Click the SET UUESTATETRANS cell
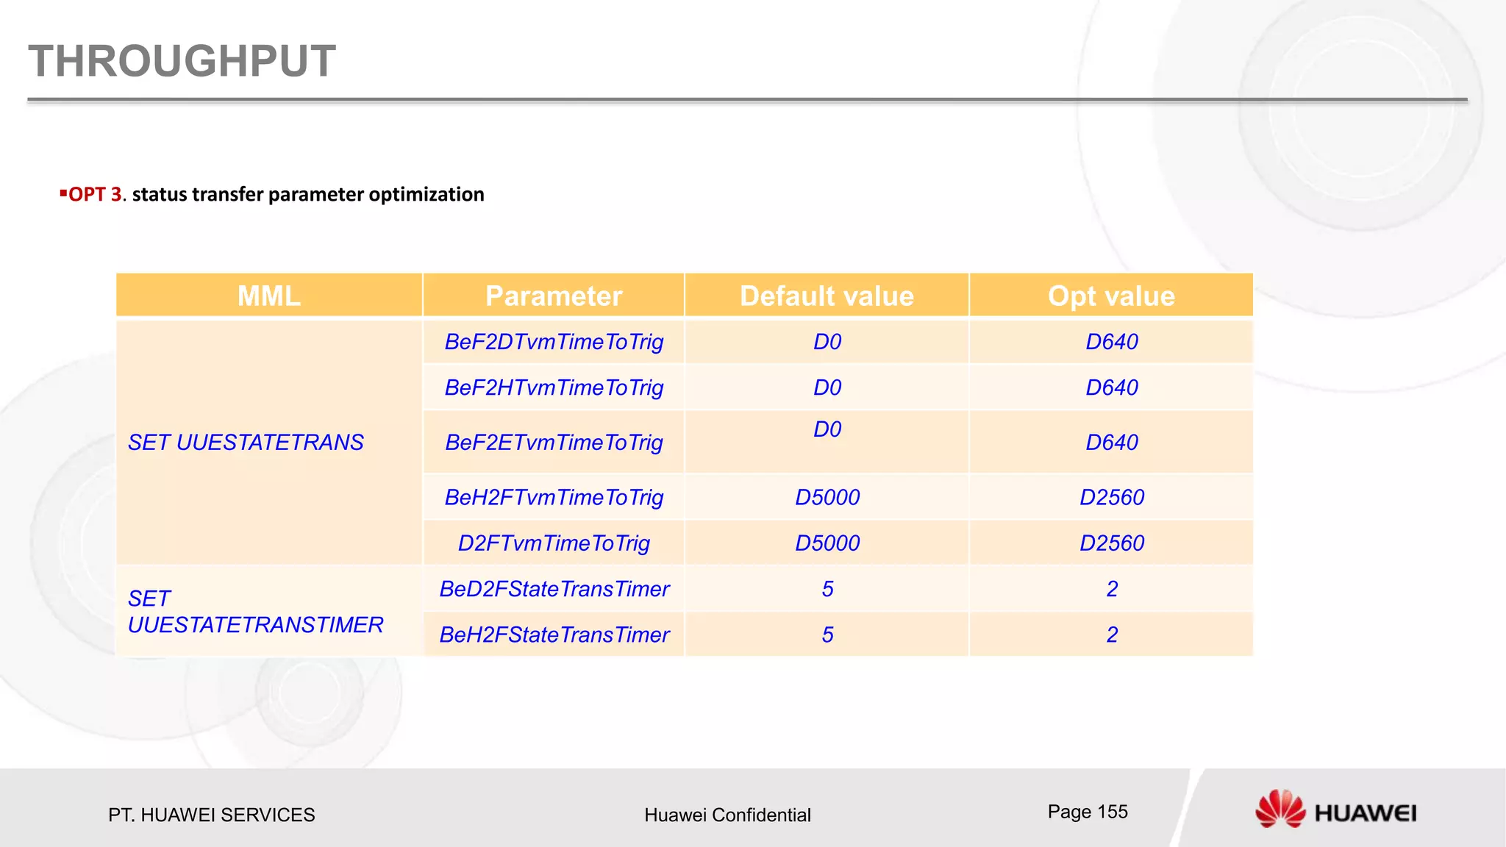 pyautogui.click(x=269, y=442)
